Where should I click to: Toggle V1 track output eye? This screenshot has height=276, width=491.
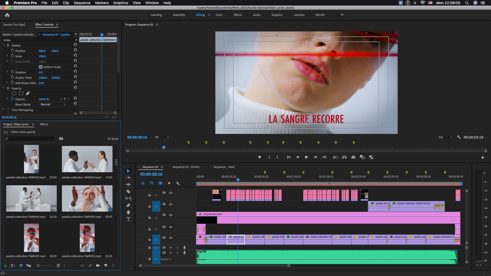pyautogui.click(x=171, y=238)
